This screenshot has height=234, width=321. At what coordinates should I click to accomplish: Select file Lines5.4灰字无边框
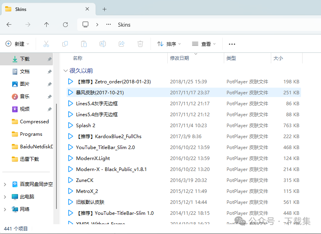coord(184,103)
